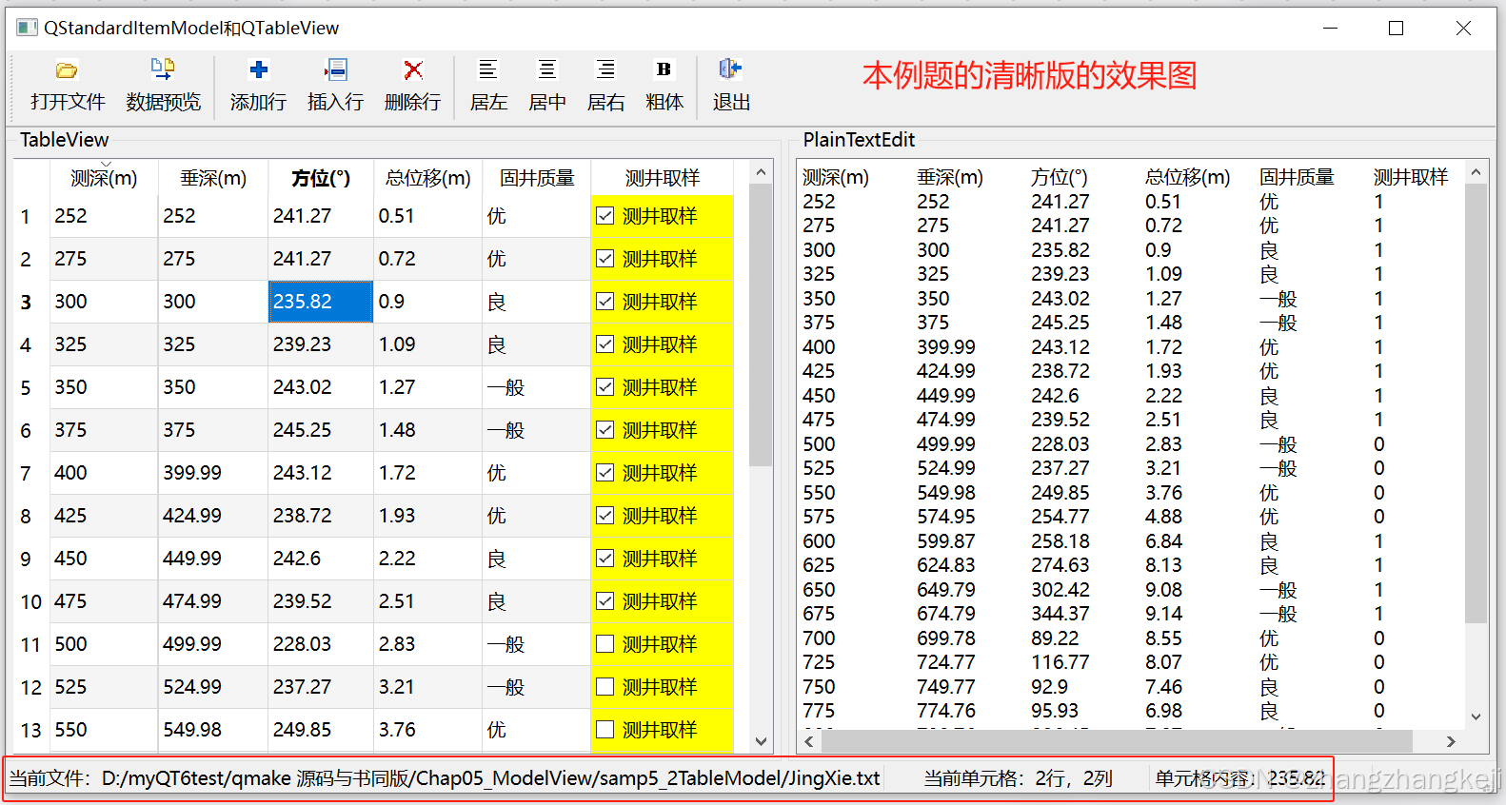The image size is (1506, 805).
Task: Select cell 2.22 in row 9
Action: (428, 559)
